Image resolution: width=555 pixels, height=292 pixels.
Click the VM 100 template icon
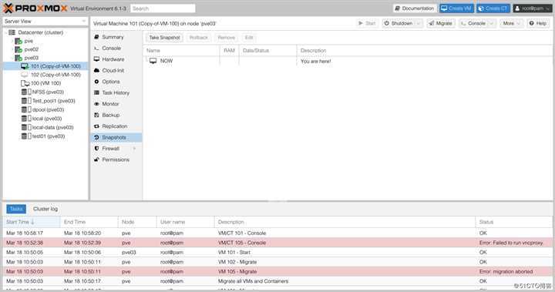click(x=25, y=83)
